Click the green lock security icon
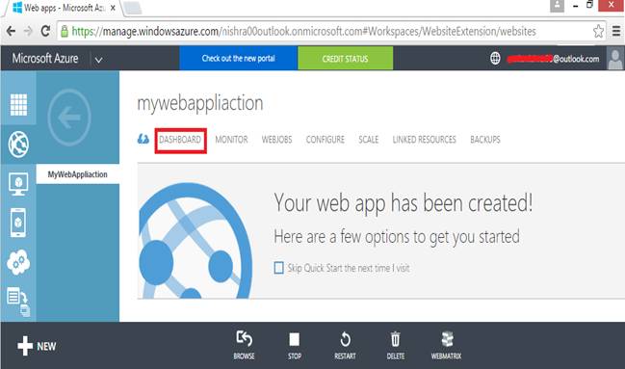Screen dimensions: 625x369 65,31
